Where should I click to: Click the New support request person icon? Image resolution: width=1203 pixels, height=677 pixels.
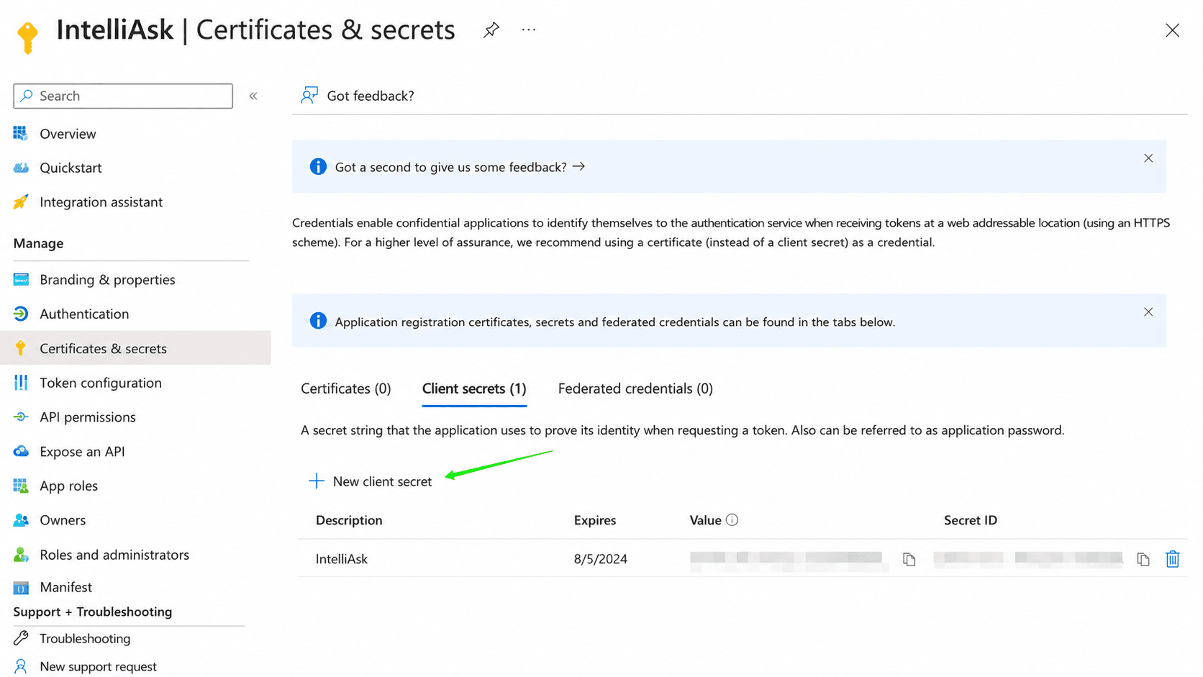click(21, 667)
